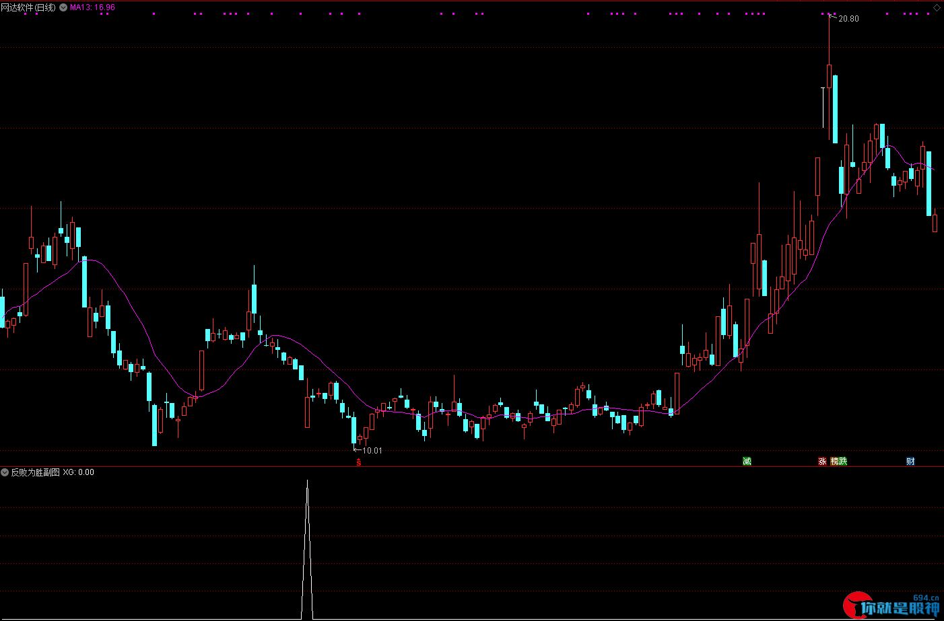Viewport: 944px width, 621px height.
Task: Click the 10.01 low price label
Action: [x=372, y=451]
